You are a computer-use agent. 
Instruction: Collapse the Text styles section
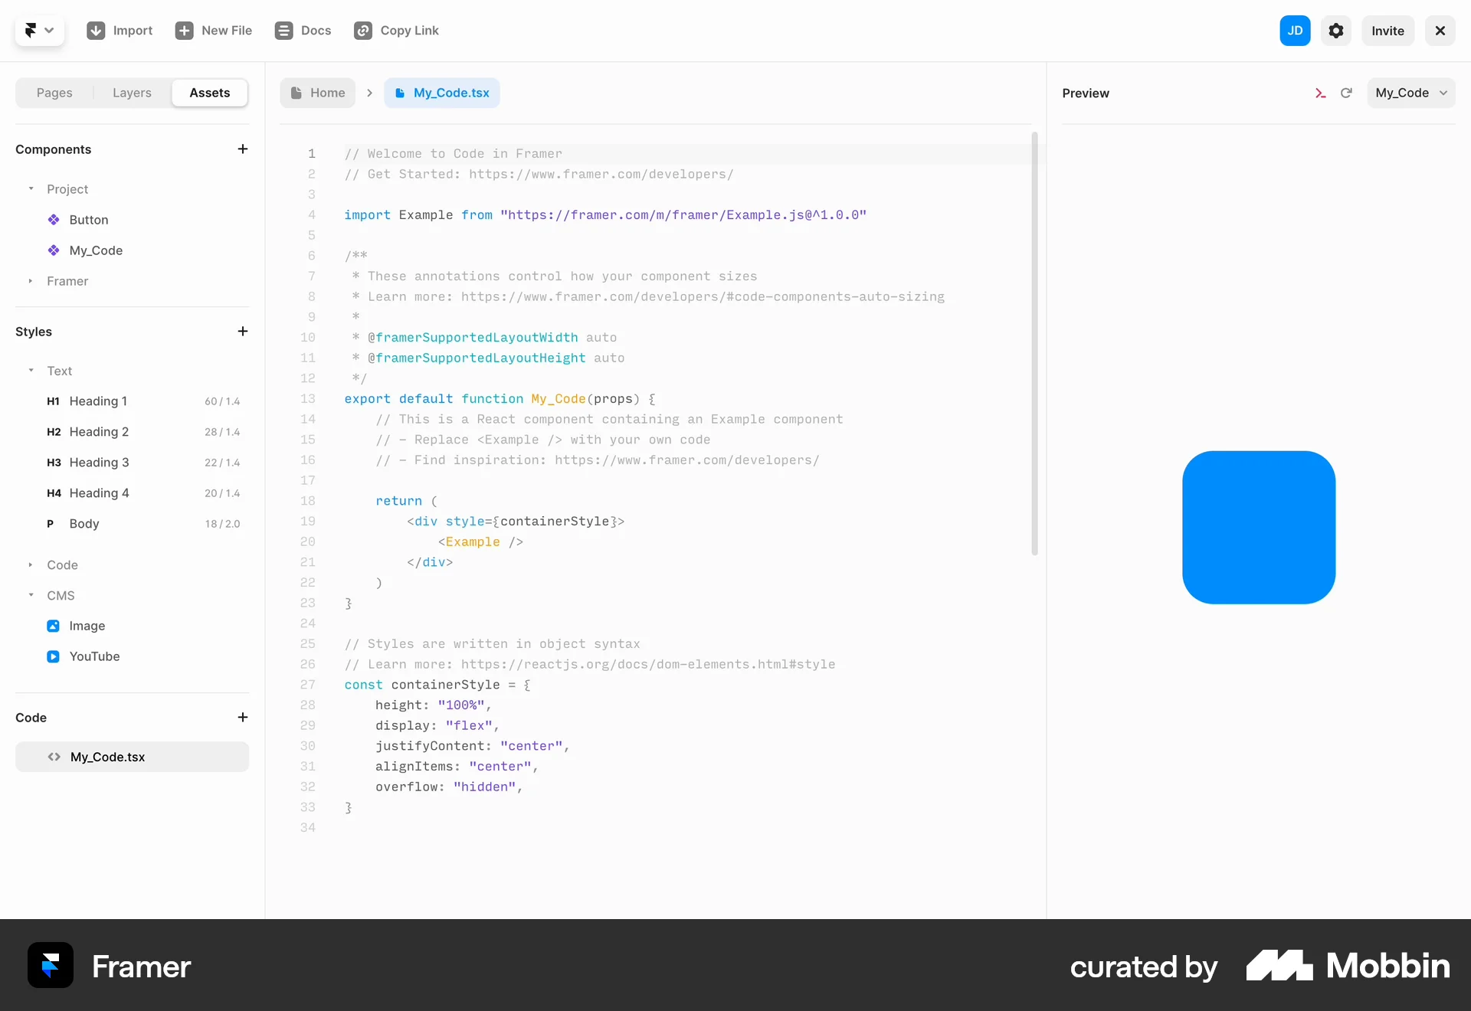31,371
